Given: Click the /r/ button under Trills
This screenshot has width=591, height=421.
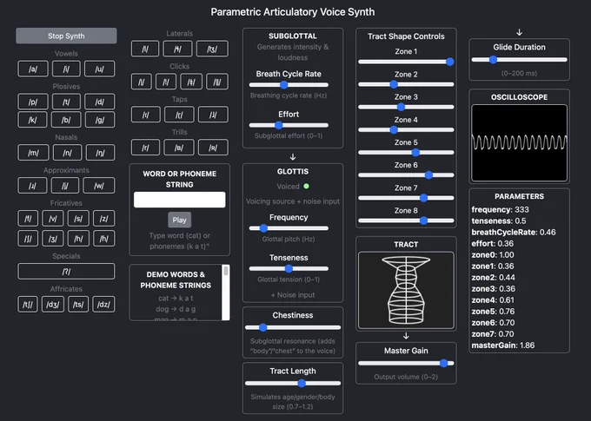Looking at the screenshot, I should pyautogui.click(x=145, y=148).
